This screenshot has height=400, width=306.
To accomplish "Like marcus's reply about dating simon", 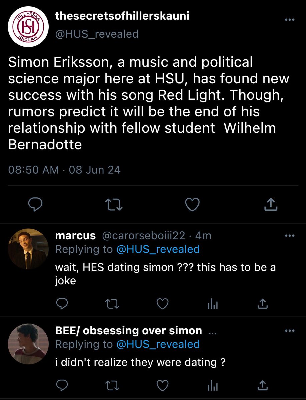I will (x=162, y=303).
